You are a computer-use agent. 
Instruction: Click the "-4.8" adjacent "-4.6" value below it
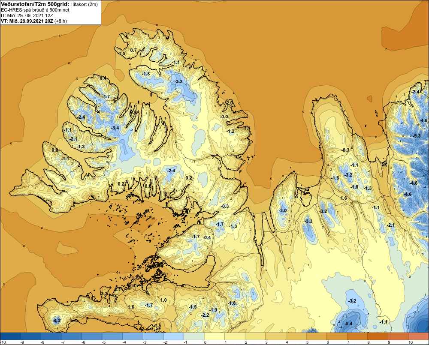408,194
